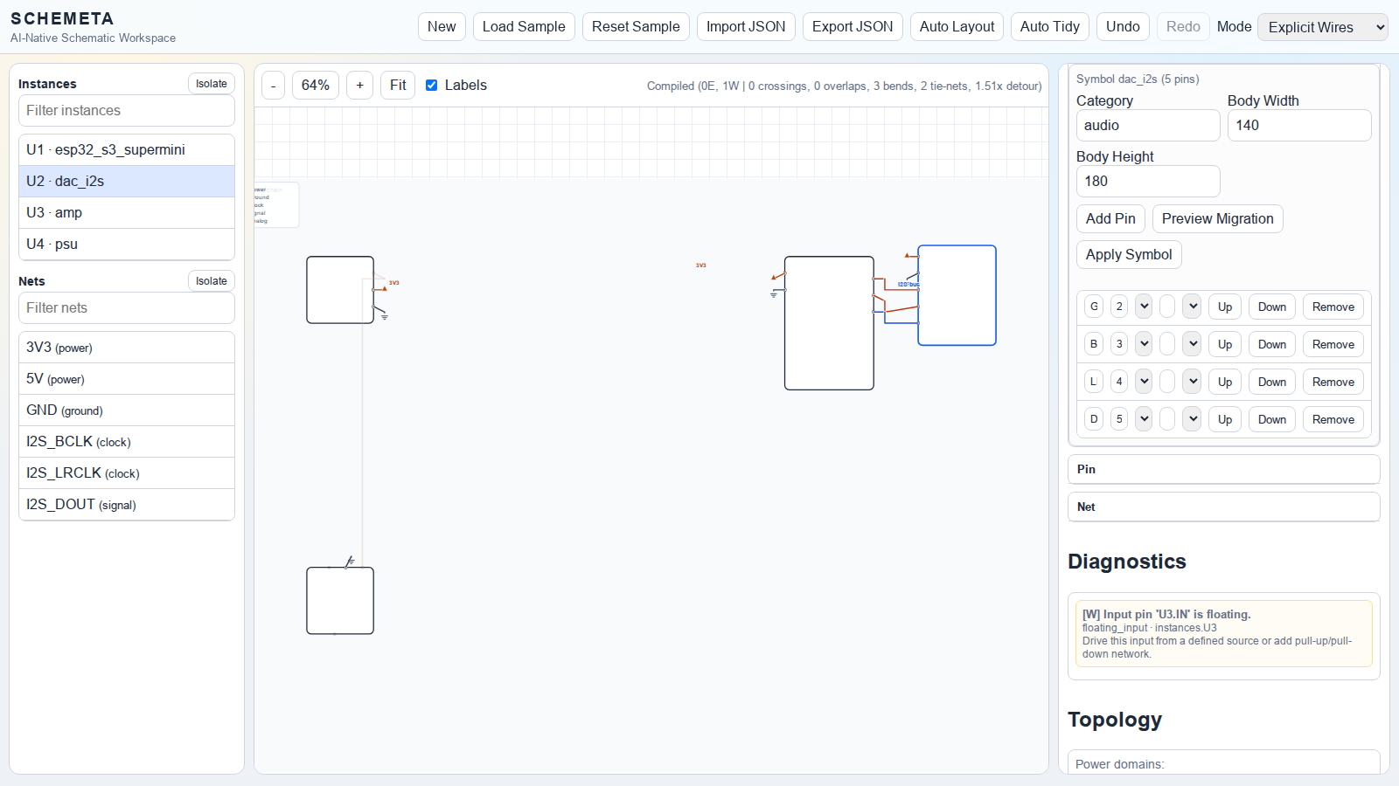Click the small legend box on canvas
Viewport: 1399px width, 786px height.
click(276, 205)
